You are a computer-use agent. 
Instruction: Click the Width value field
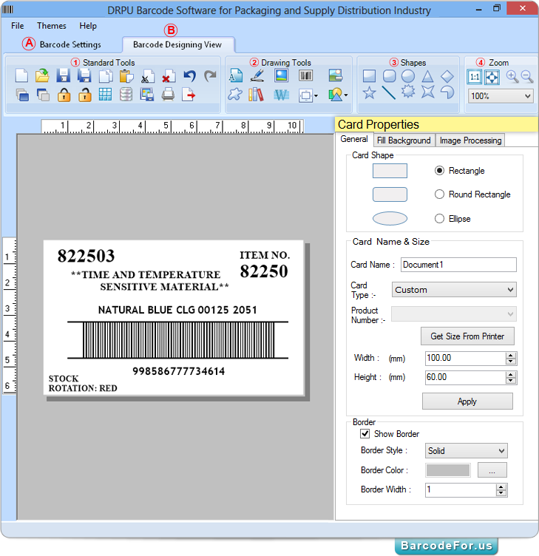coord(466,358)
